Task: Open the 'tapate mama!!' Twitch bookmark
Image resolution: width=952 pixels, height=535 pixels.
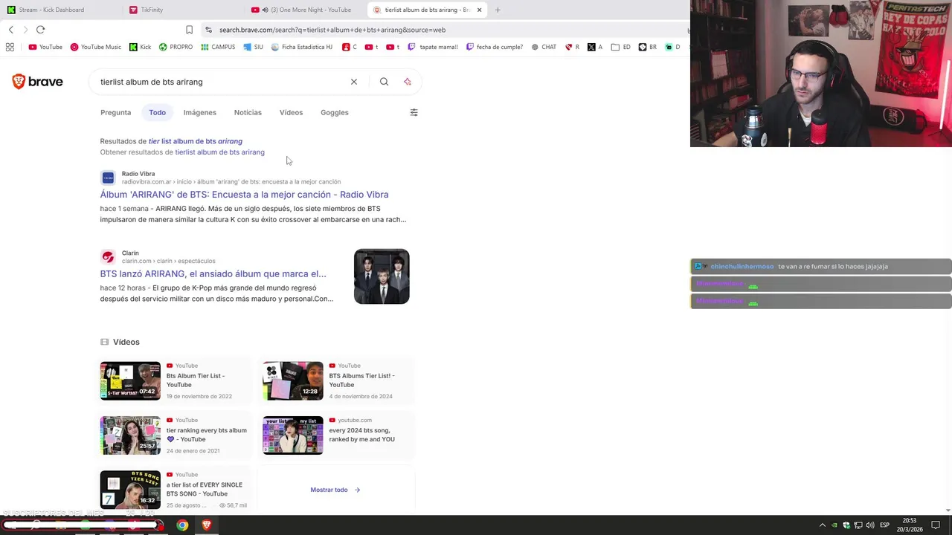Action: click(x=433, y=47)
